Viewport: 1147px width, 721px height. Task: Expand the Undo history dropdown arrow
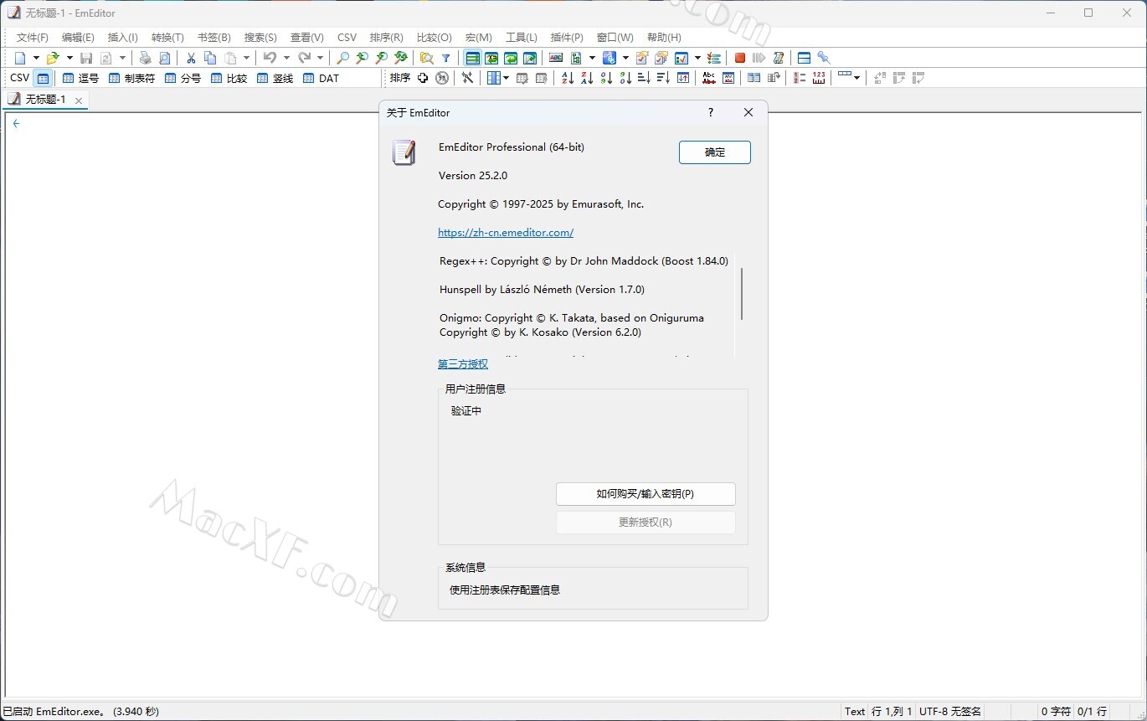[x=286, y=58]
